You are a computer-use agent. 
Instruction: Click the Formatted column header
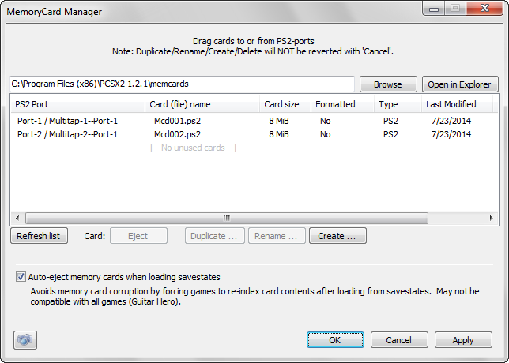coord(342,104)
